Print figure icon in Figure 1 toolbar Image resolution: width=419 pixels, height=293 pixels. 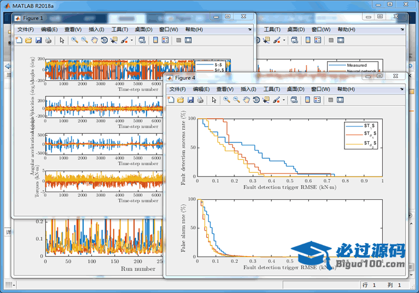(x=49, y=40)
